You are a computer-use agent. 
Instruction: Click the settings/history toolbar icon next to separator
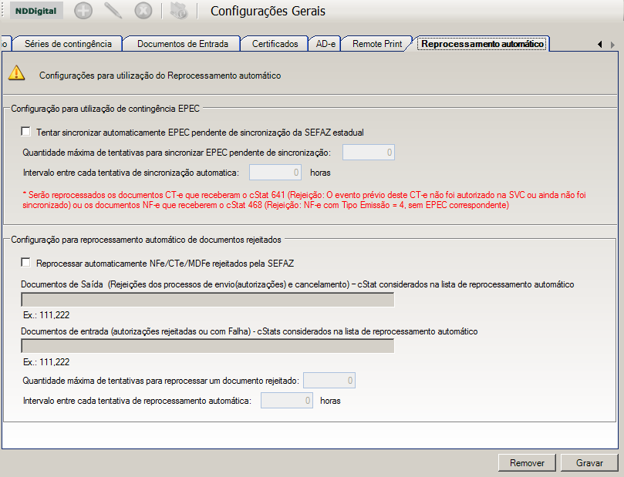coord(179,11)
